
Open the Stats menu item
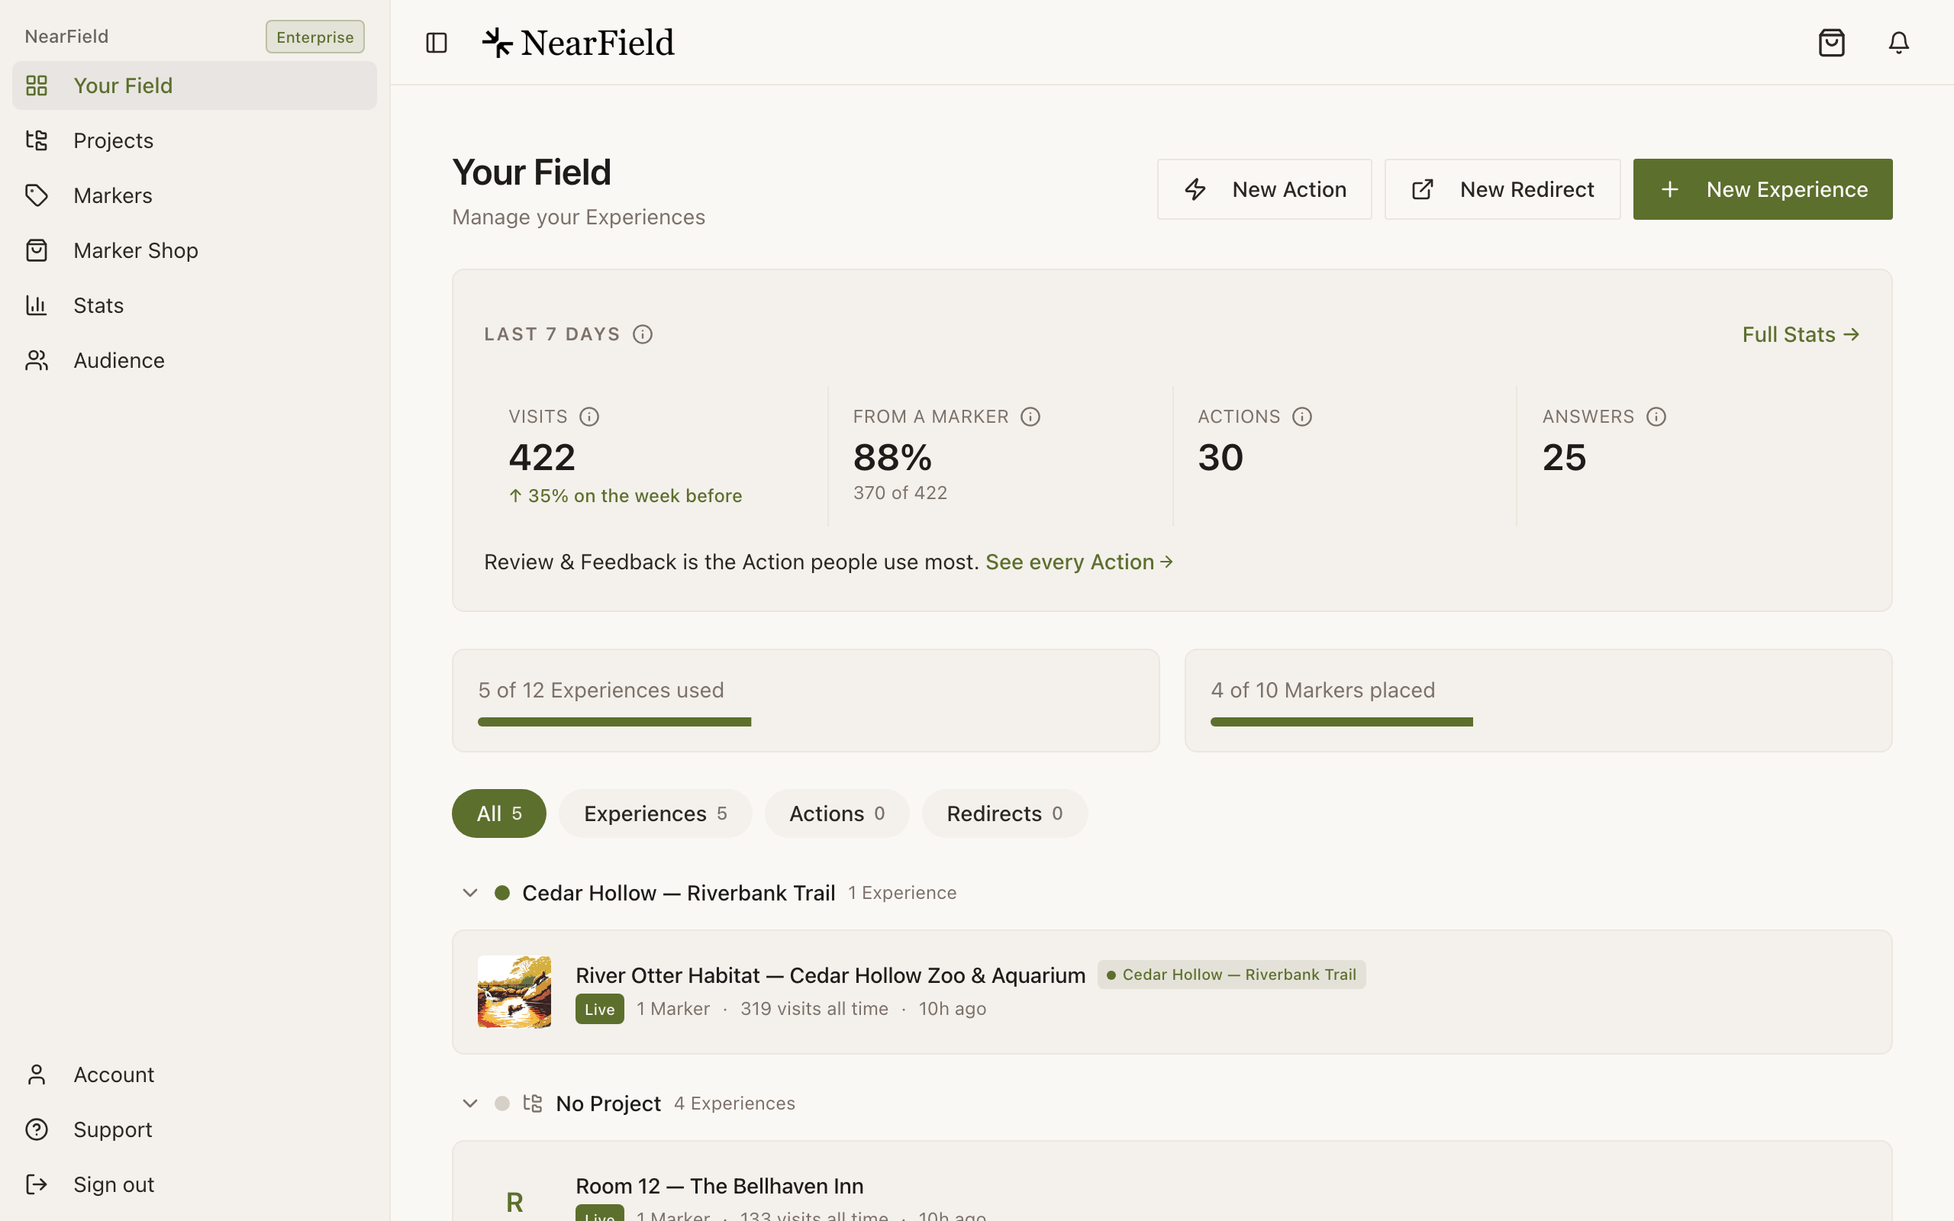point(195,305)
